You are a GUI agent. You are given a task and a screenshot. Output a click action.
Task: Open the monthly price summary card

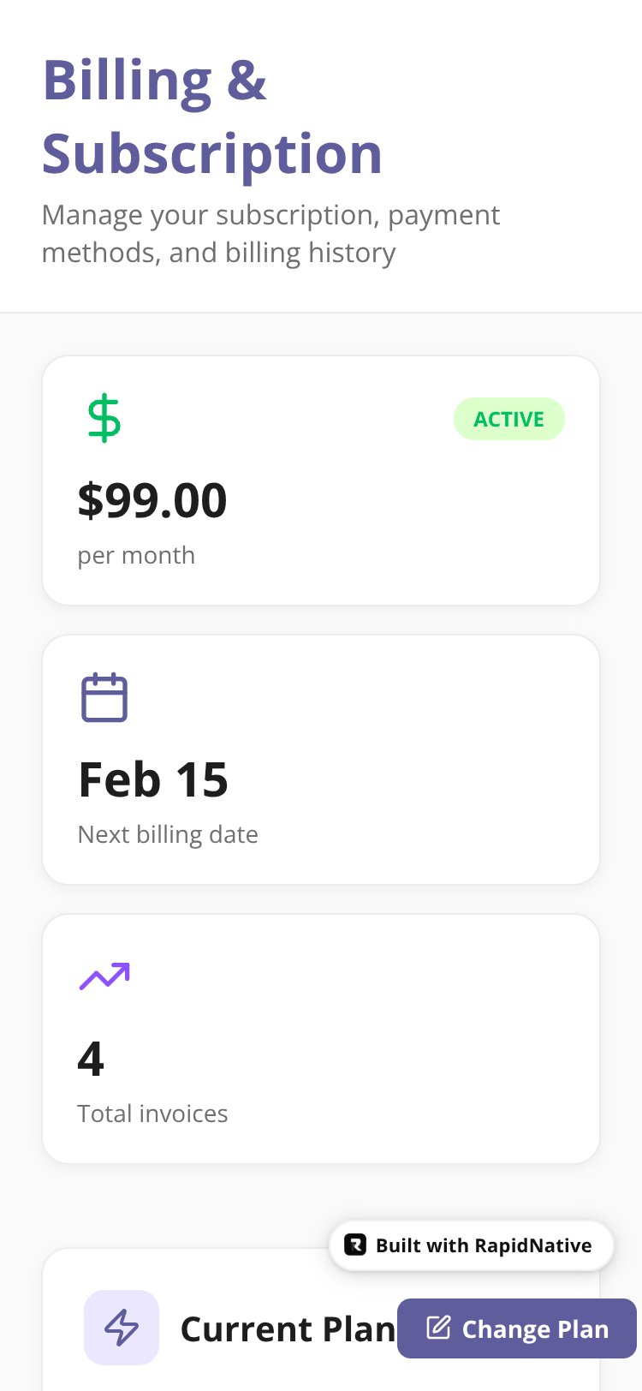[x=321, y=481]
